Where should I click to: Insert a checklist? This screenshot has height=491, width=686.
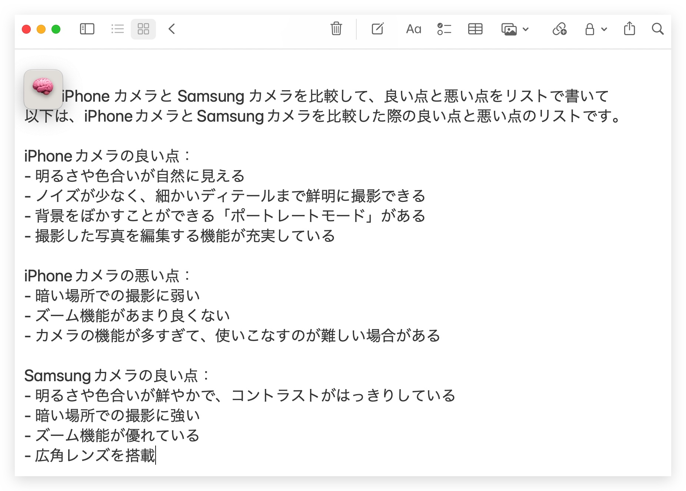tap(444, 29)
